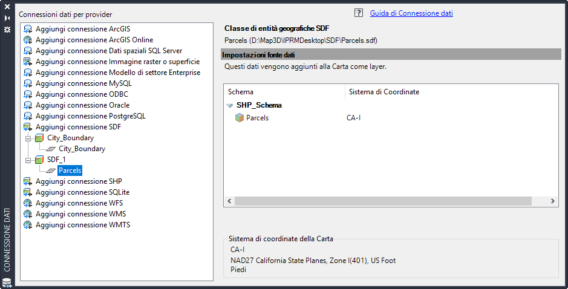The image size is (568, 289).
Task: Click the WMS connection globe icon
Action: pos(28,214)
